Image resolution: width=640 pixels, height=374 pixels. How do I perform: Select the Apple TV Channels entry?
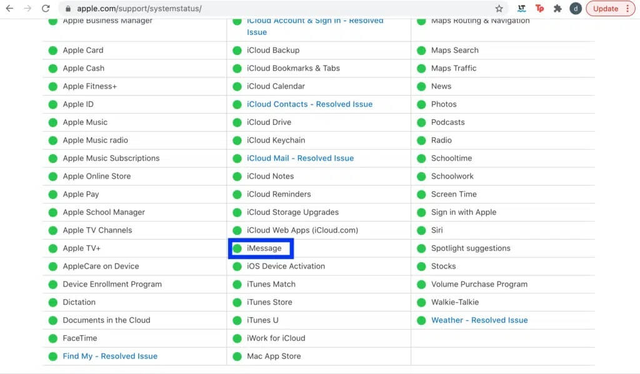[x=97, y=230]
